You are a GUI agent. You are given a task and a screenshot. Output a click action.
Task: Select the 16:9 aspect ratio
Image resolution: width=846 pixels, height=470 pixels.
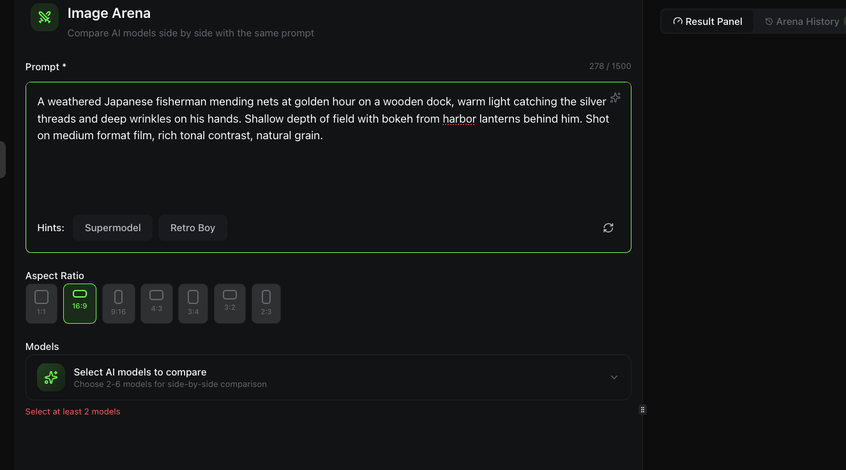80,303
